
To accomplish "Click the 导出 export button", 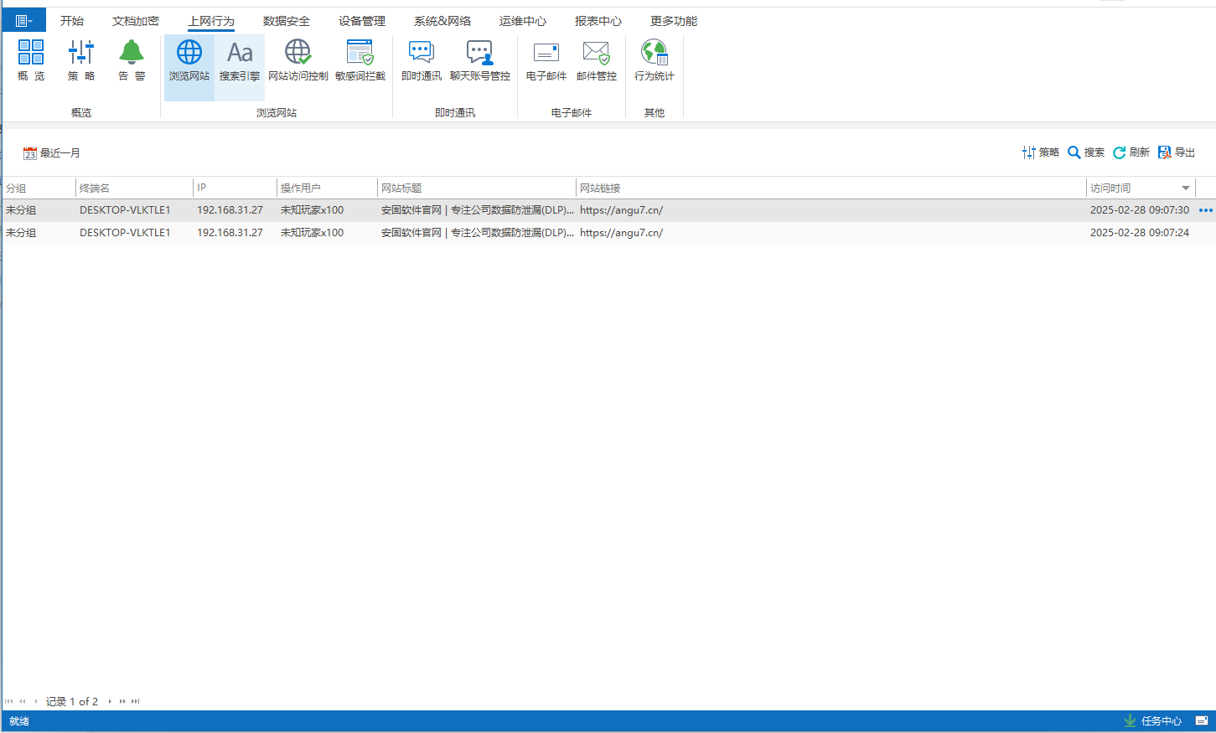I will pos(1177,152).
